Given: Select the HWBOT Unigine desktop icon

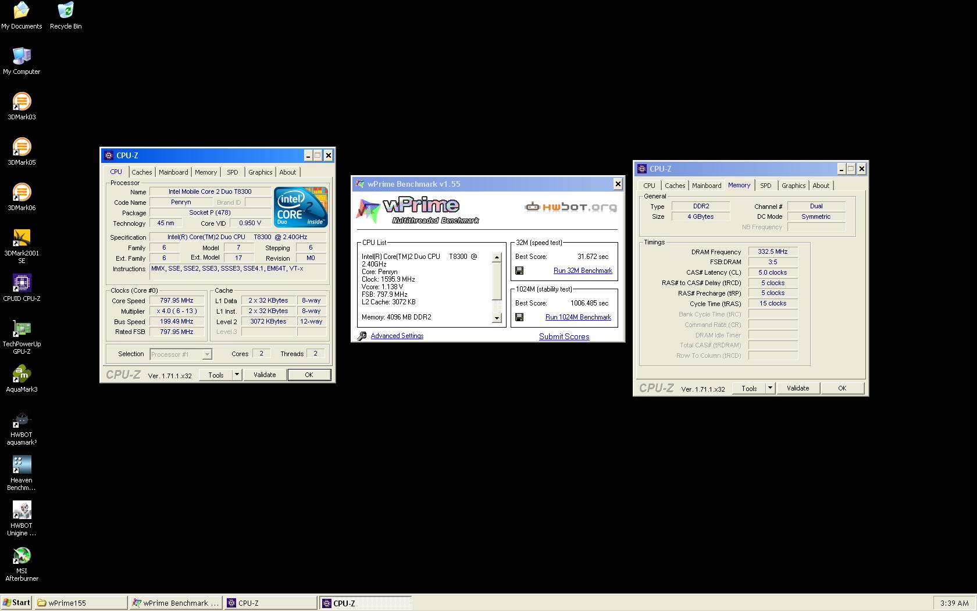Looking at the screenshot, I should point(22,518).
